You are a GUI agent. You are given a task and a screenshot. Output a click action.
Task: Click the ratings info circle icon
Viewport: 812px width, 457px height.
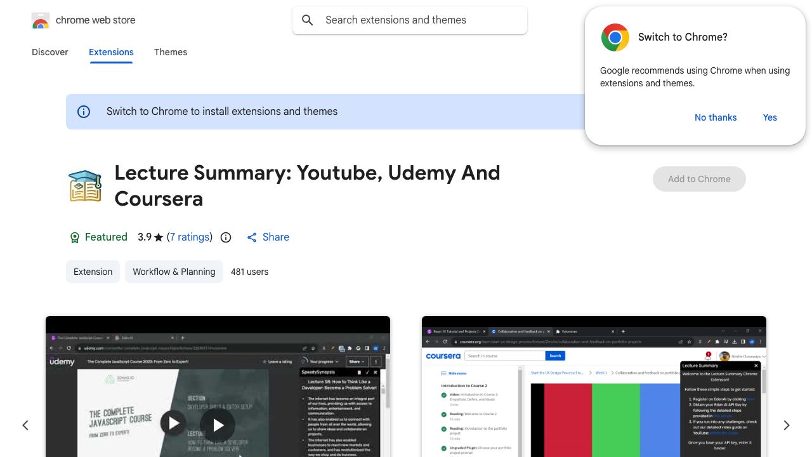point(226,237)
